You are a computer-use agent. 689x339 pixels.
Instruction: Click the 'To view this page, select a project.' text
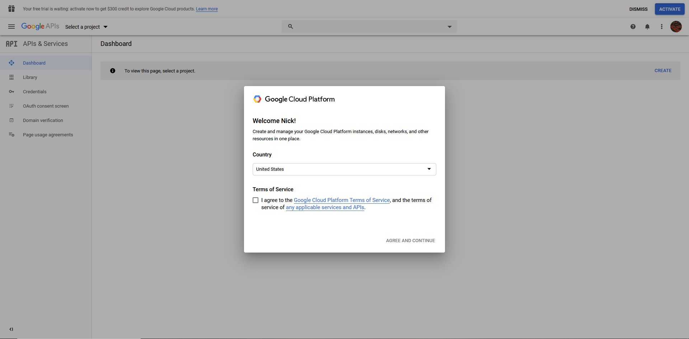(x=160, y=71)
